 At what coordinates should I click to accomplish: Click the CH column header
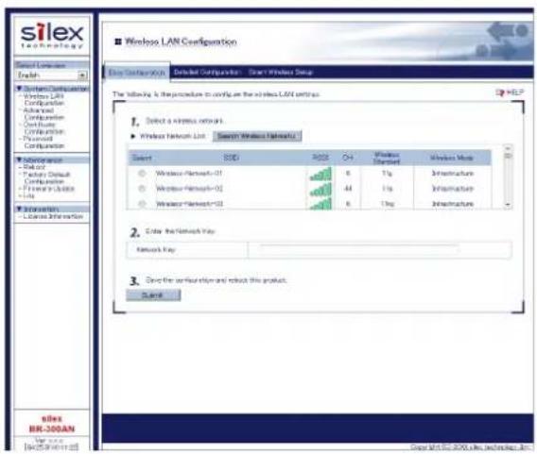pos(348,158)
